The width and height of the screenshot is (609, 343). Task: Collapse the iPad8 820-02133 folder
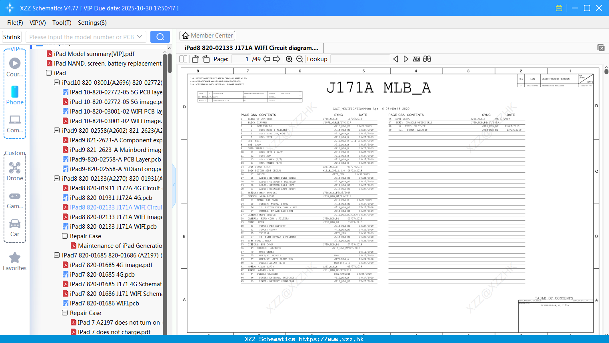(x=57, y=178)
